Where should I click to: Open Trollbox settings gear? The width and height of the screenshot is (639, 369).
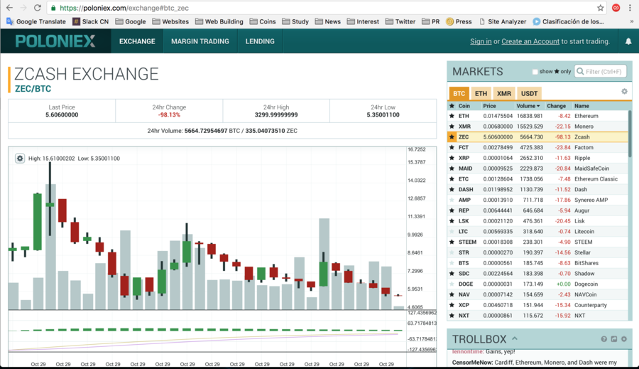pyautogui.click(x=624, y=339)
